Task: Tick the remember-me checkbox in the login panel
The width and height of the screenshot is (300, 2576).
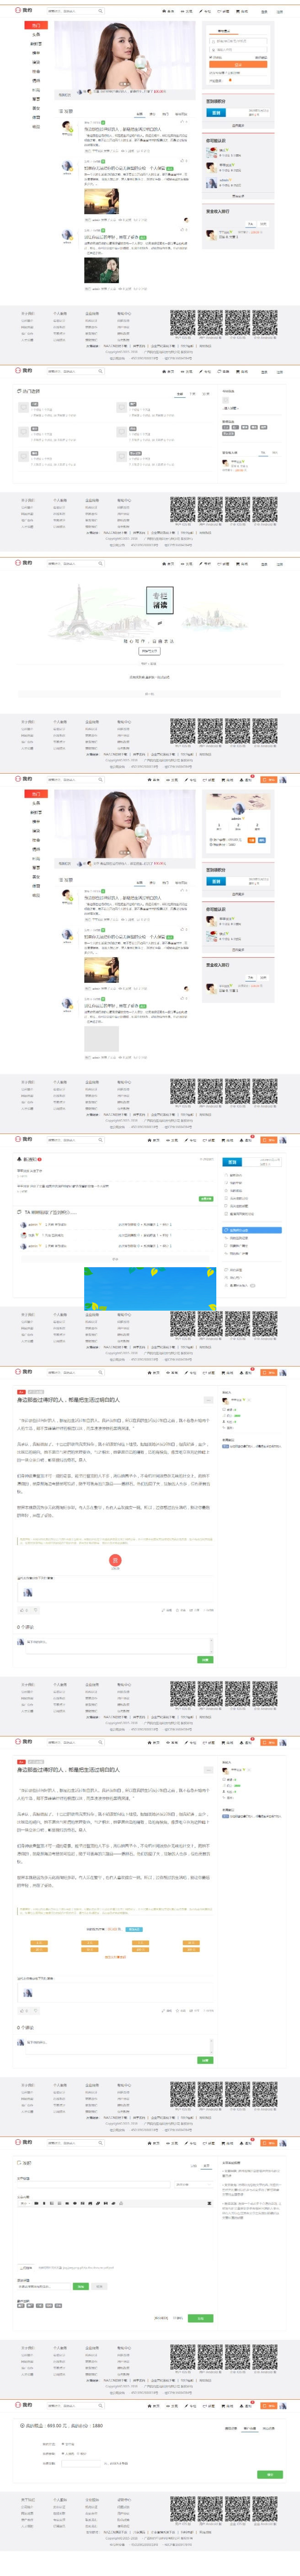Action: pyautogui.click(x=210, y=57)
